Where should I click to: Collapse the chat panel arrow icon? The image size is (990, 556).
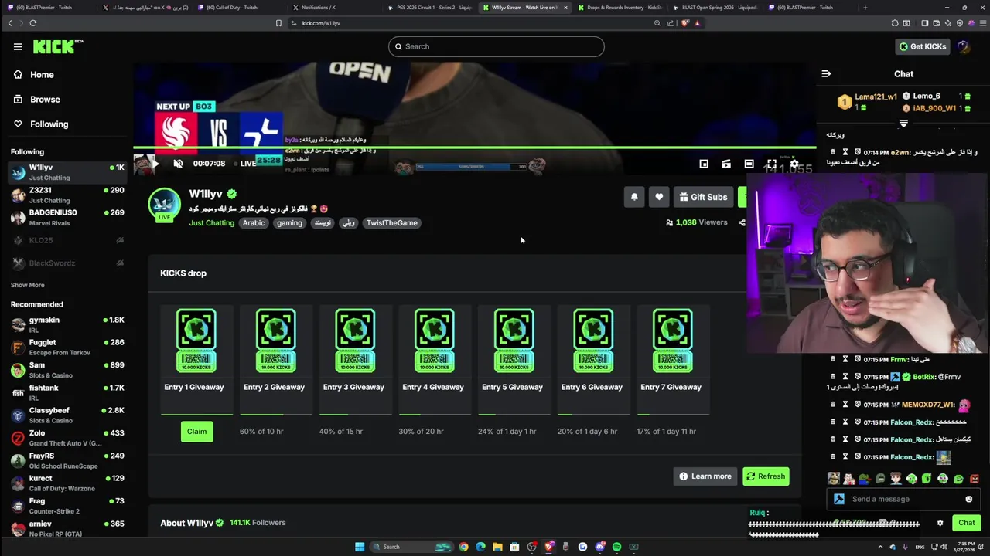tap(826, 74)
